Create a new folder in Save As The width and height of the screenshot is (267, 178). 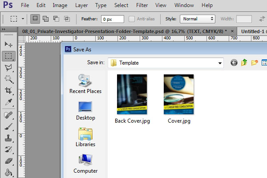pos(255,62)
